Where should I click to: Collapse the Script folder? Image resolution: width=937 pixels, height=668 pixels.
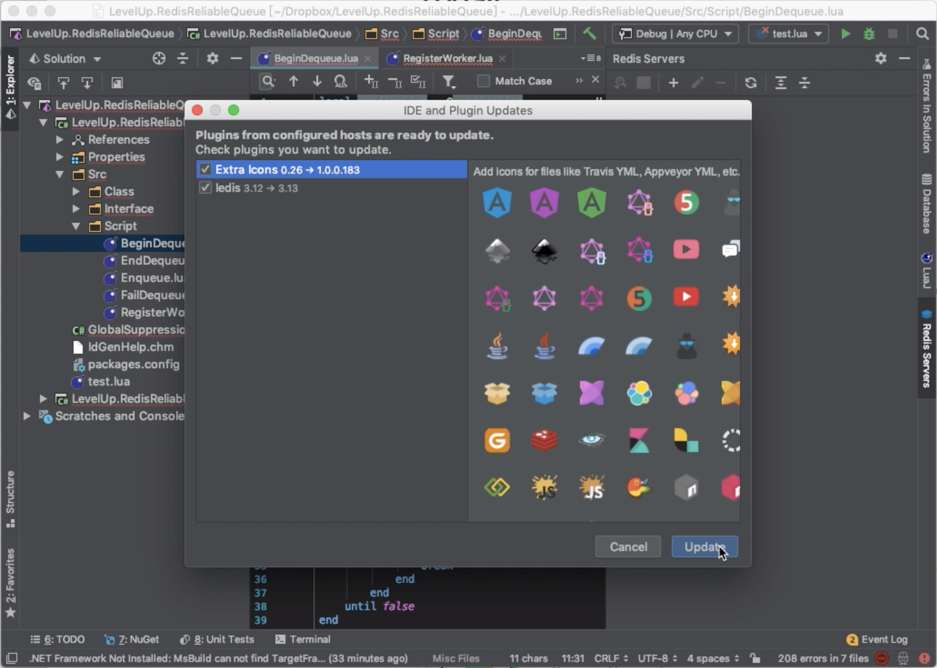pos(76,225)
